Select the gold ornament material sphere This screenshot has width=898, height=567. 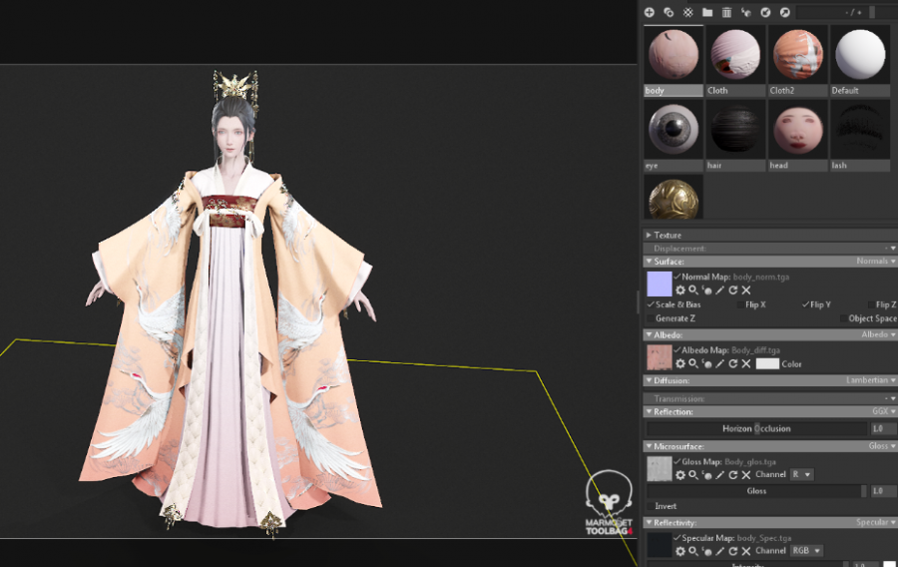pos(673,197)
